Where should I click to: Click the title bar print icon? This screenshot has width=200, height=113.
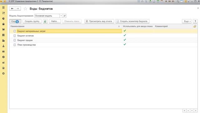tap(142, 1)
